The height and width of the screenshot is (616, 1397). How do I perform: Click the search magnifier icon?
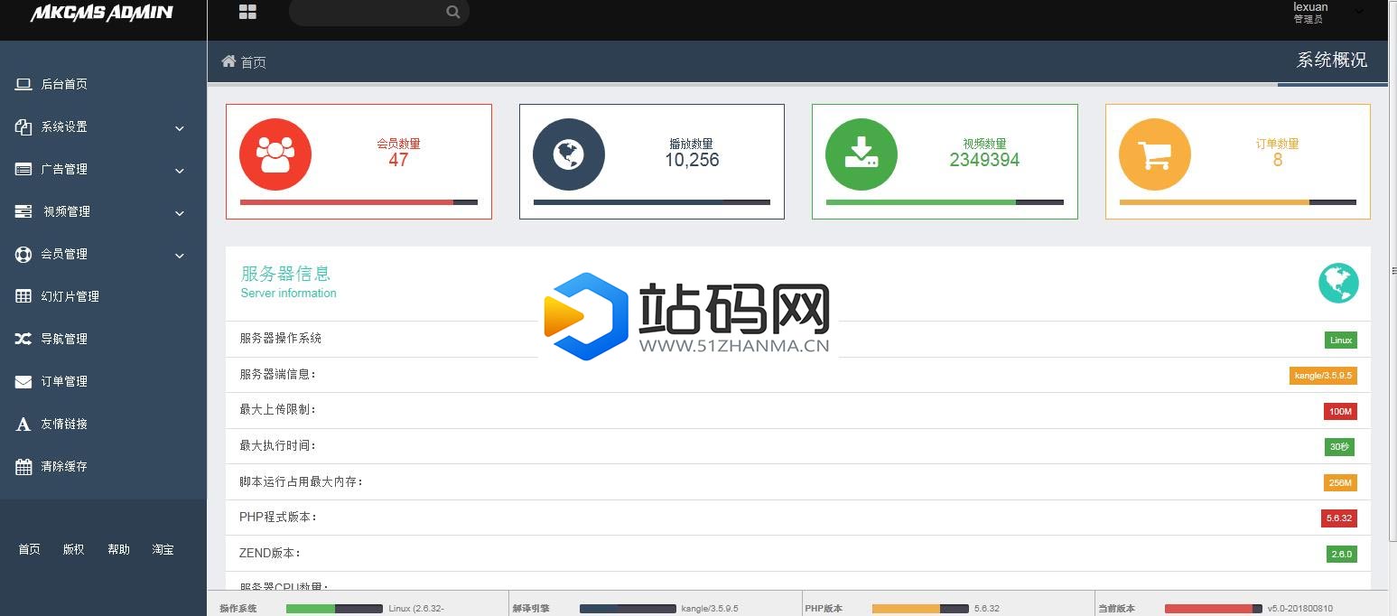[x=453, y=12]
